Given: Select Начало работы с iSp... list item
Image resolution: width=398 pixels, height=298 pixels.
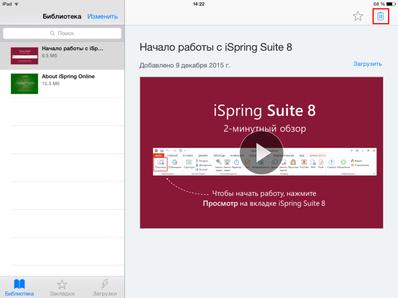Looking at the screenshot, I should (62, 56).
